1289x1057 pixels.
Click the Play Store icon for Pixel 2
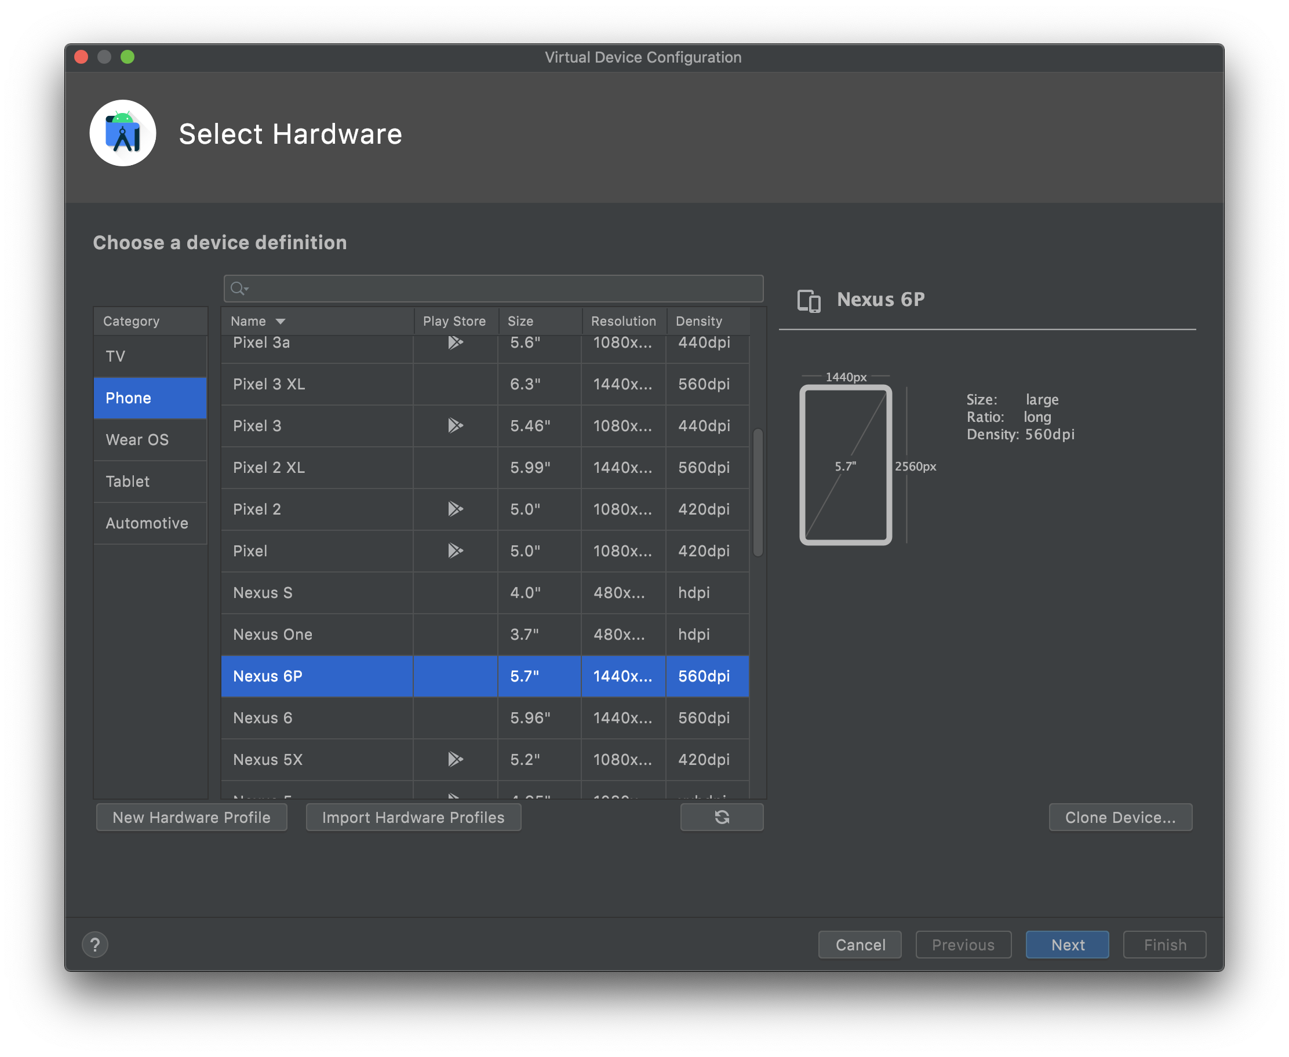(456, 508)
